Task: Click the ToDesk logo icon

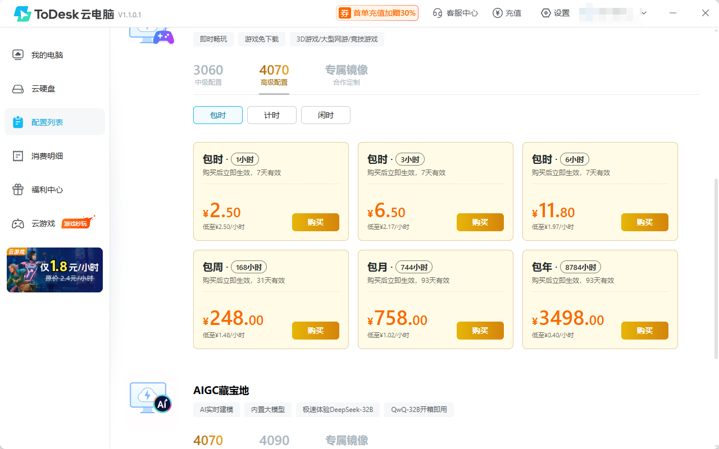Action: click(22, 13)
